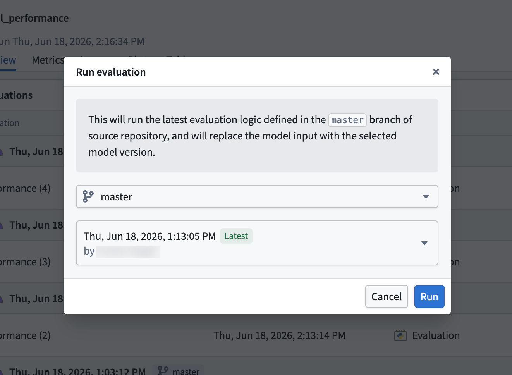Image resolution: width=512 pixels, height=375 pixels.
Task: Click the "rmance (4)" row label in background
Action: (x=25, y=188)
